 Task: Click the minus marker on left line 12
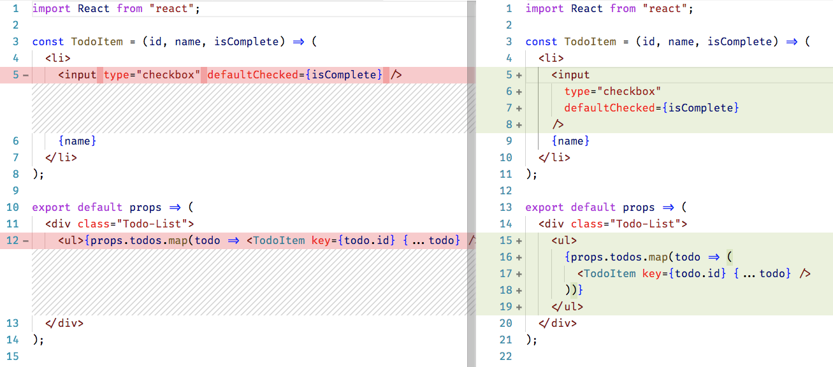tap(25, 241)
